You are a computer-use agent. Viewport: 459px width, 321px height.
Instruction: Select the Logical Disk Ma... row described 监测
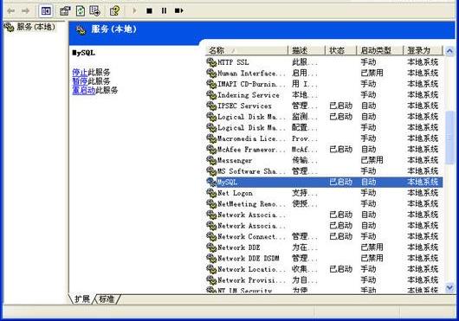pyautogui.click(x=325, y=117)
